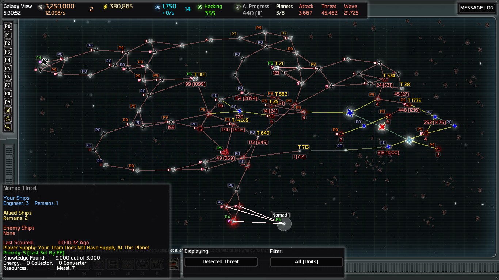
Task: Click the flame icon in left sidebar
Action: point(8,119)
